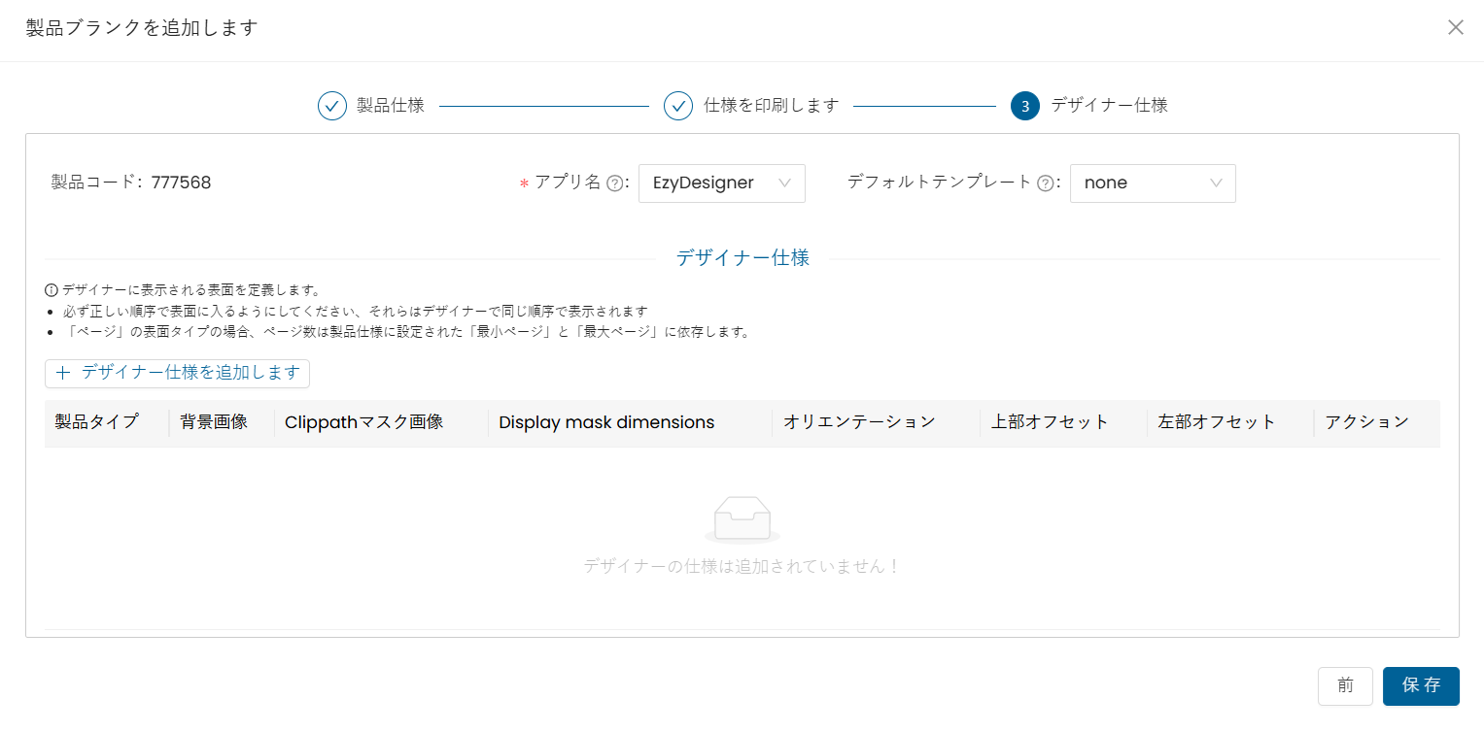This screenshot has height=732, width=1484.
Task: Click the アクション column header
Action: click(x=1366, y=422)
